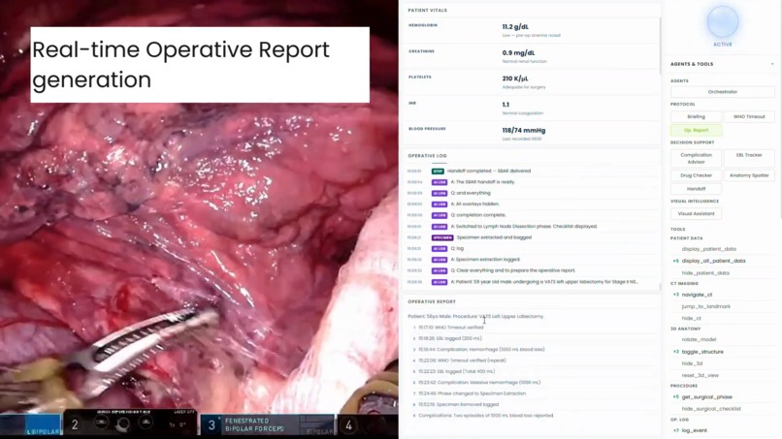Click 'Switched to Lymph Node Dissection phase' entry
This screenshot has height=439, width=782.
point(524,226)
